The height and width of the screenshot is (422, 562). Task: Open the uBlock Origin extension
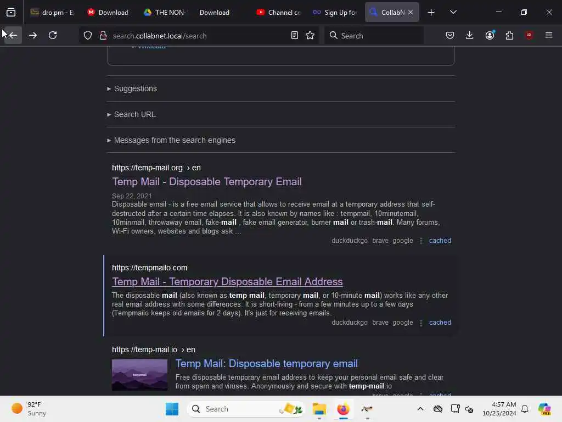pos(529,35)
